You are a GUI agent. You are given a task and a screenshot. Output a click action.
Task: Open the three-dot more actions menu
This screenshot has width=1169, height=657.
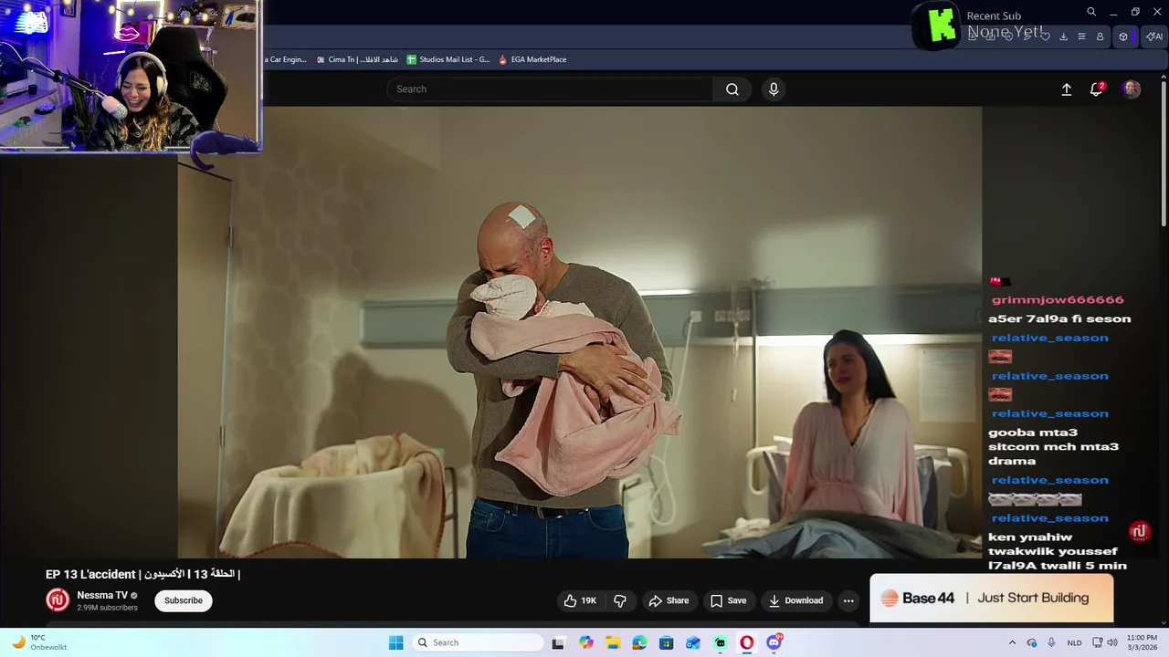tap(848, 600)
